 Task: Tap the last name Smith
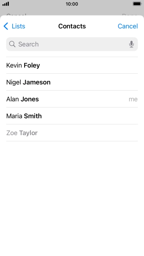(x=33, y=116)
